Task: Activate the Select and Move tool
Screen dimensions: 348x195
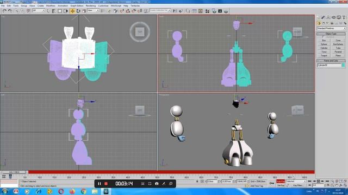Action: [x=72, y=11]
